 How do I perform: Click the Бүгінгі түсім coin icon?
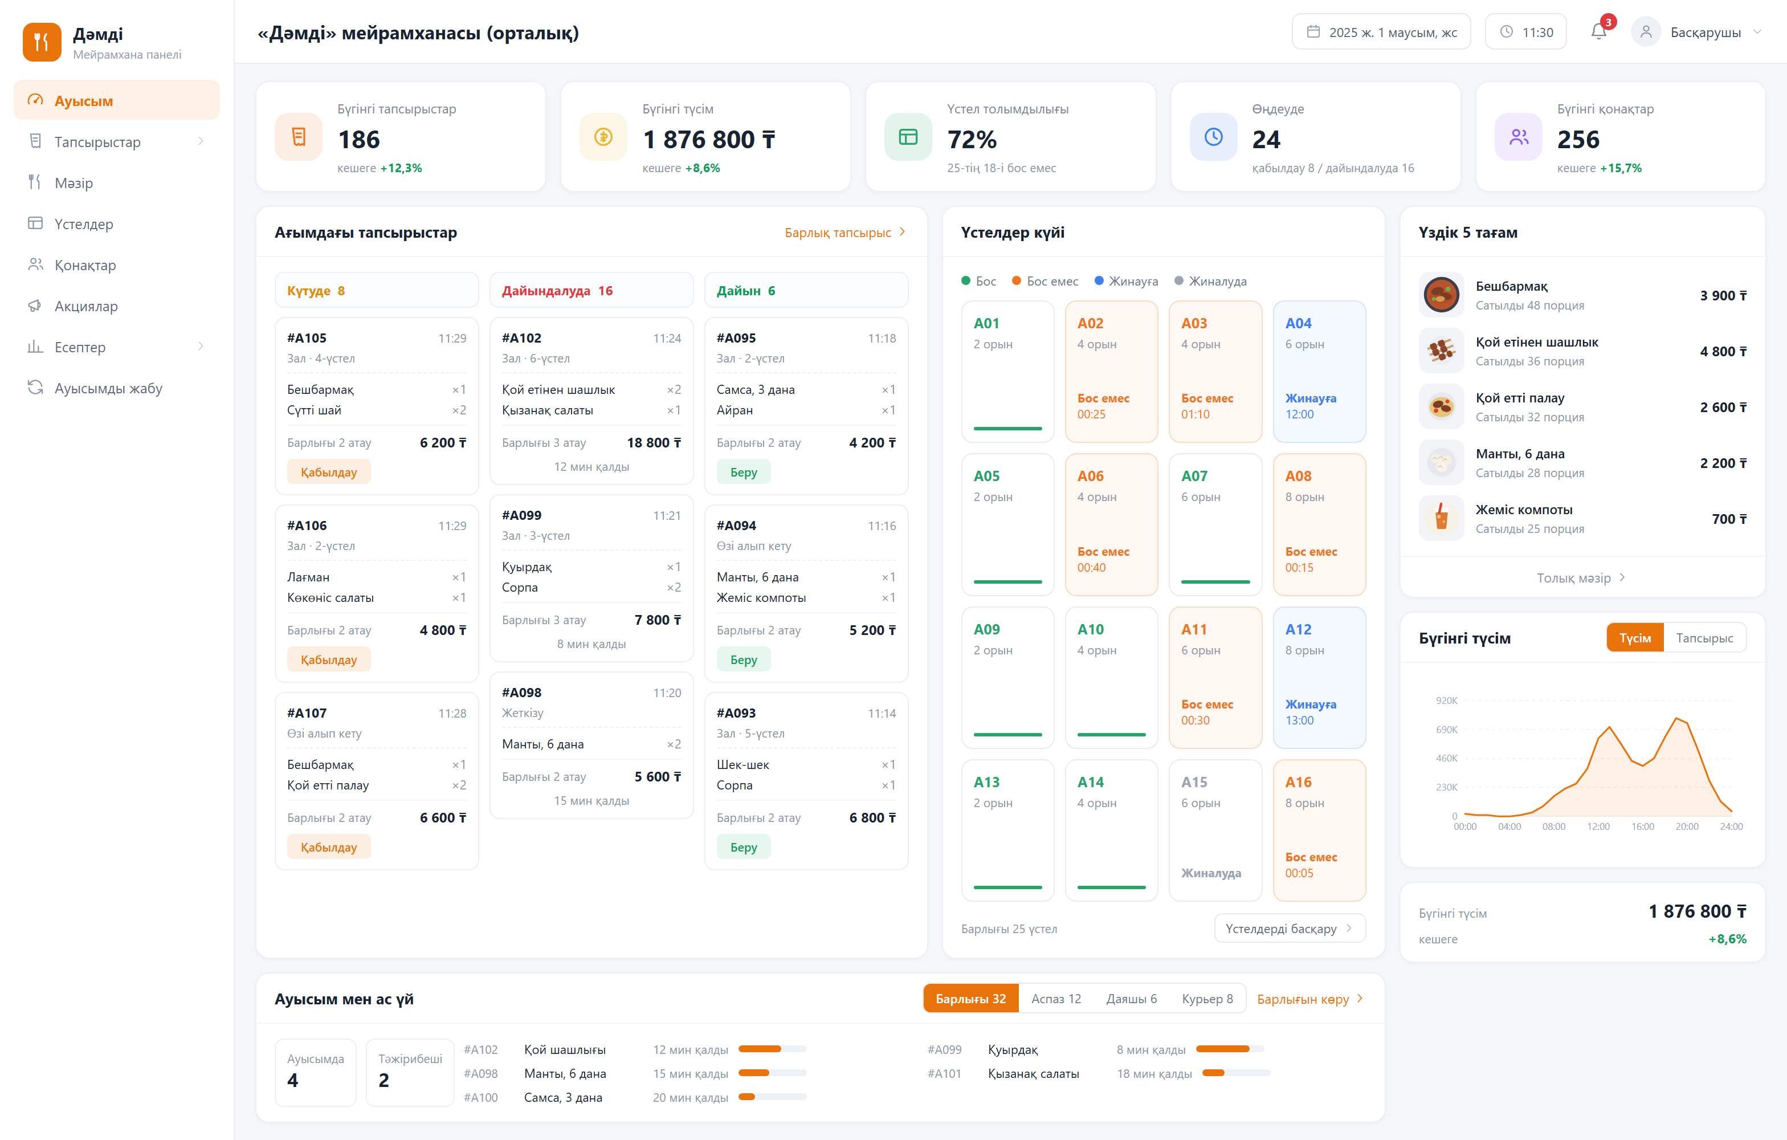coord(603,137)
